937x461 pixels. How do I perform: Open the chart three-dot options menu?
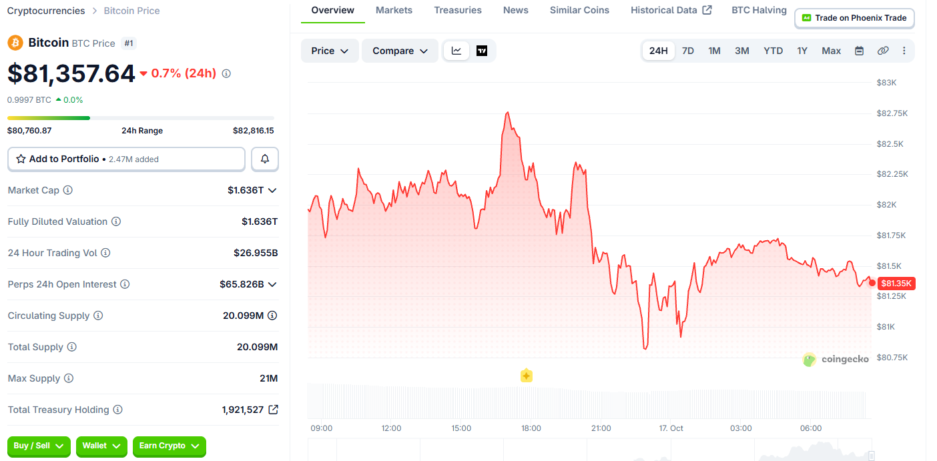click(x=904, y=51)
